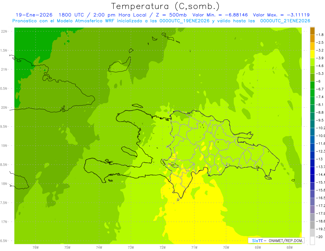Click the "69W" longitude label

(258, 247)
